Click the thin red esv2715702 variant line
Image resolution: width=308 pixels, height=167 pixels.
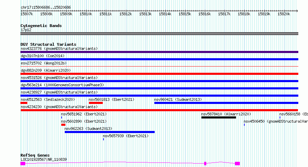[159, 67]
